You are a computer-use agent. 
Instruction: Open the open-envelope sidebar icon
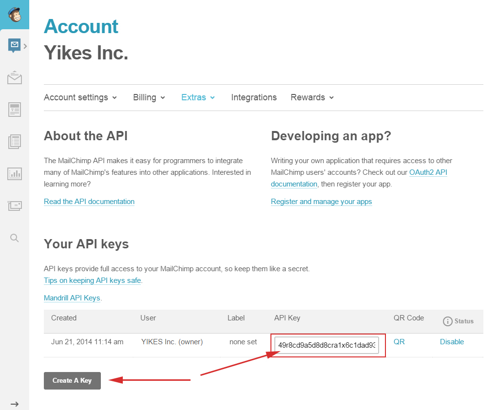[15, 77]
